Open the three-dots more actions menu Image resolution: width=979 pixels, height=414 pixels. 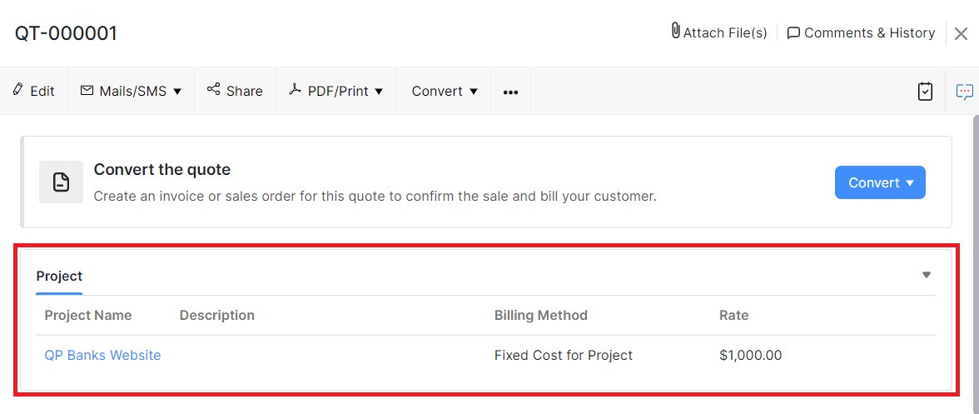tap(510, 92)
